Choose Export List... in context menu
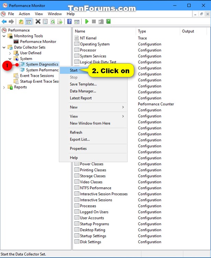Viewport: 211px width, 258px height. (93, 139)
